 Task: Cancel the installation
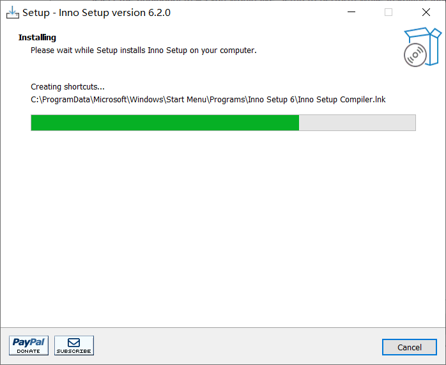click(x=410, y=347)
